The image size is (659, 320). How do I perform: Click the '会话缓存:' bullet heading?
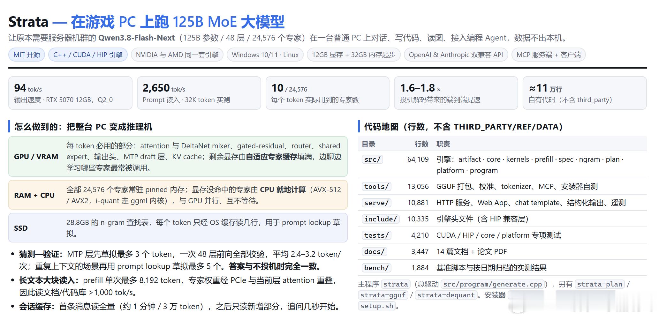tap(37, 306)
